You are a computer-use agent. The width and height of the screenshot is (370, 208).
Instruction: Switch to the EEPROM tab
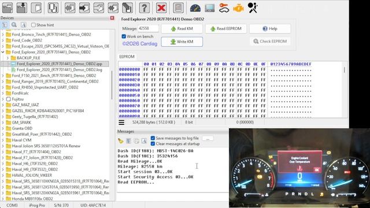tap(127, 57)
